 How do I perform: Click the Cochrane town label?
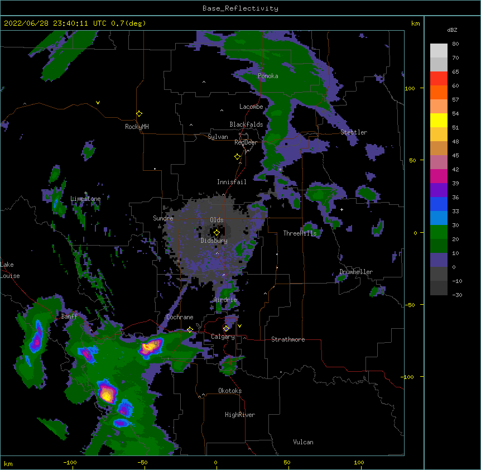pos(180,317)
